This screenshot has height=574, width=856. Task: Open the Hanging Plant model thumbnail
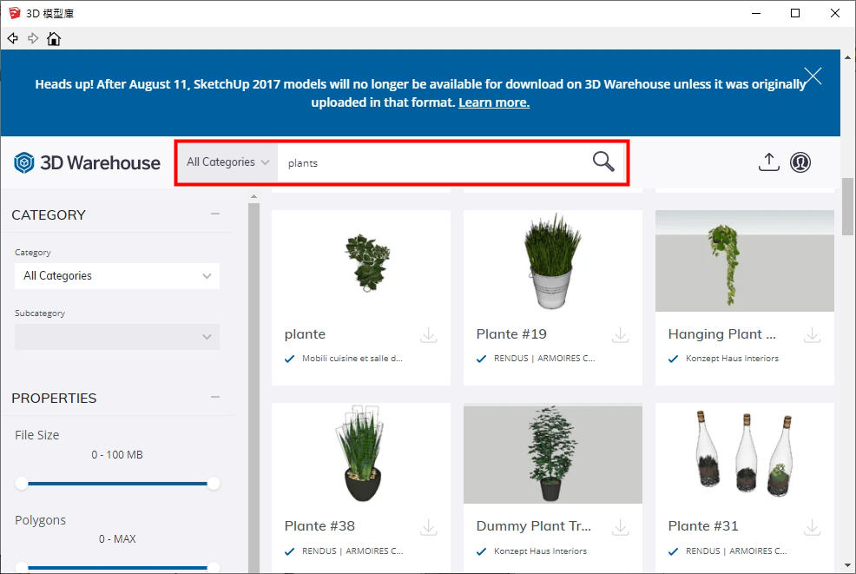click(x=745, y=261)
